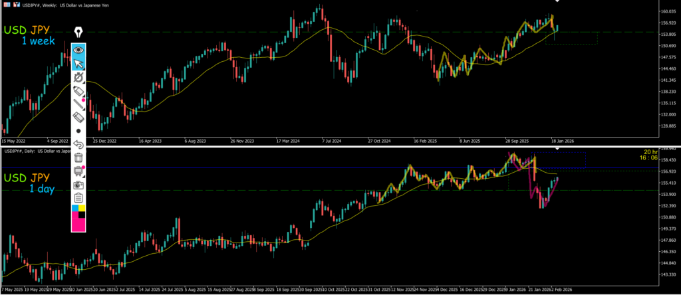Select the highlighter marker tool
The height and width of the screenshot is (295, 681).
79,90
